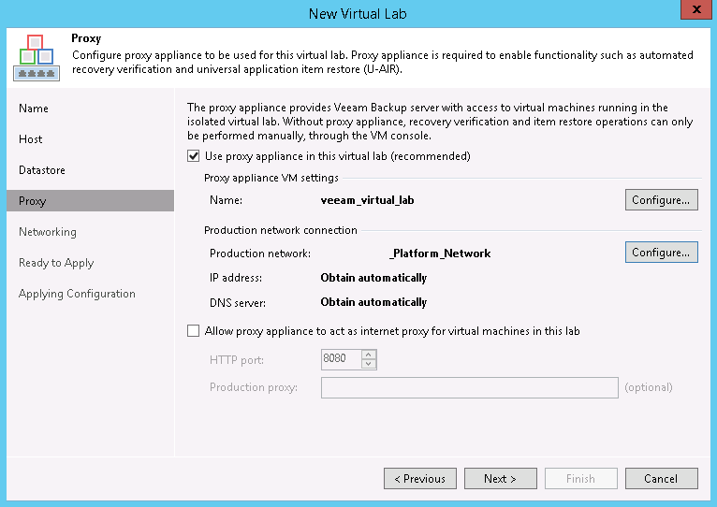The image size is (717, 507).
Task: Click the Previous button
Action: click(x=419, y=479)
